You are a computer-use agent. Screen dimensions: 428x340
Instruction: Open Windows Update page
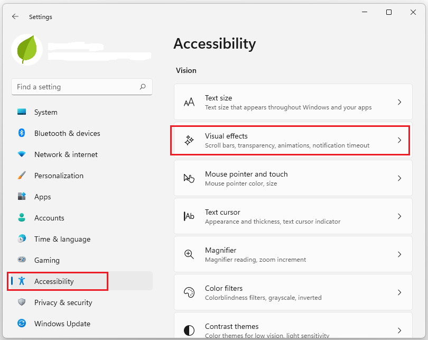pyautogui.click(x=81, y=324)
